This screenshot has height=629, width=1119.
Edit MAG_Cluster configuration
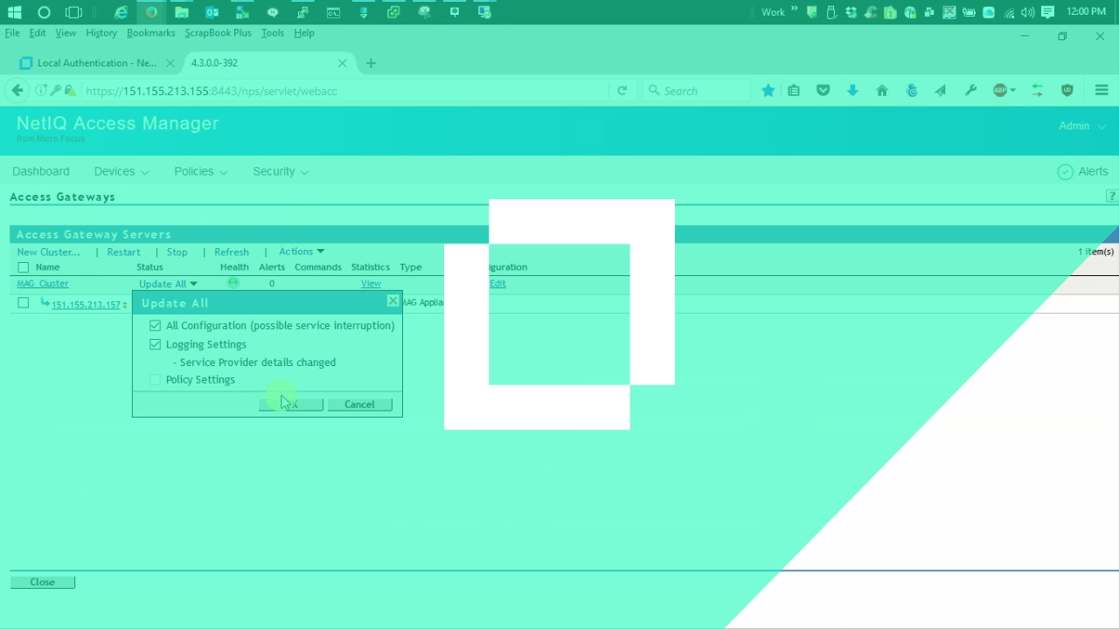pos(497,284)
